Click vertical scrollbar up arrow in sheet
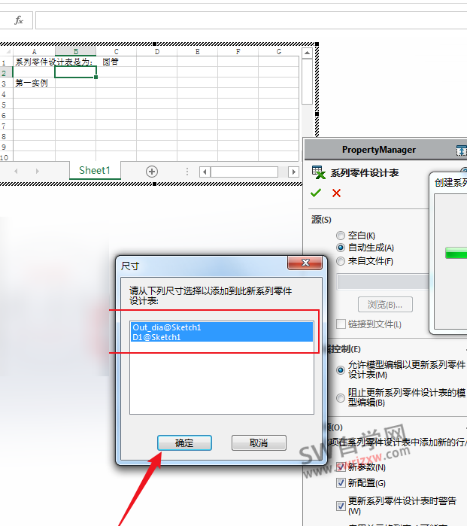 point(307,53)
